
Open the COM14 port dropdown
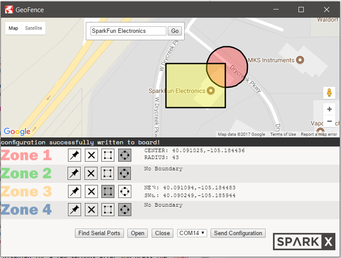tap(192, 233)
